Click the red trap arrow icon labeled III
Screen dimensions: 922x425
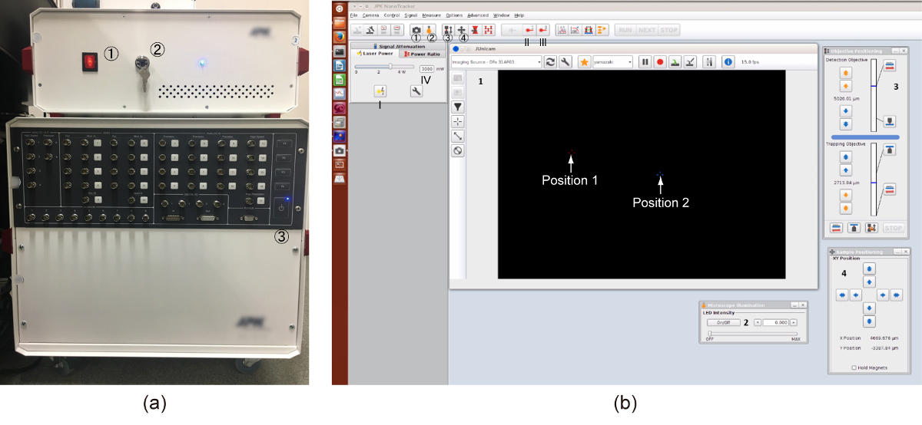543,29
